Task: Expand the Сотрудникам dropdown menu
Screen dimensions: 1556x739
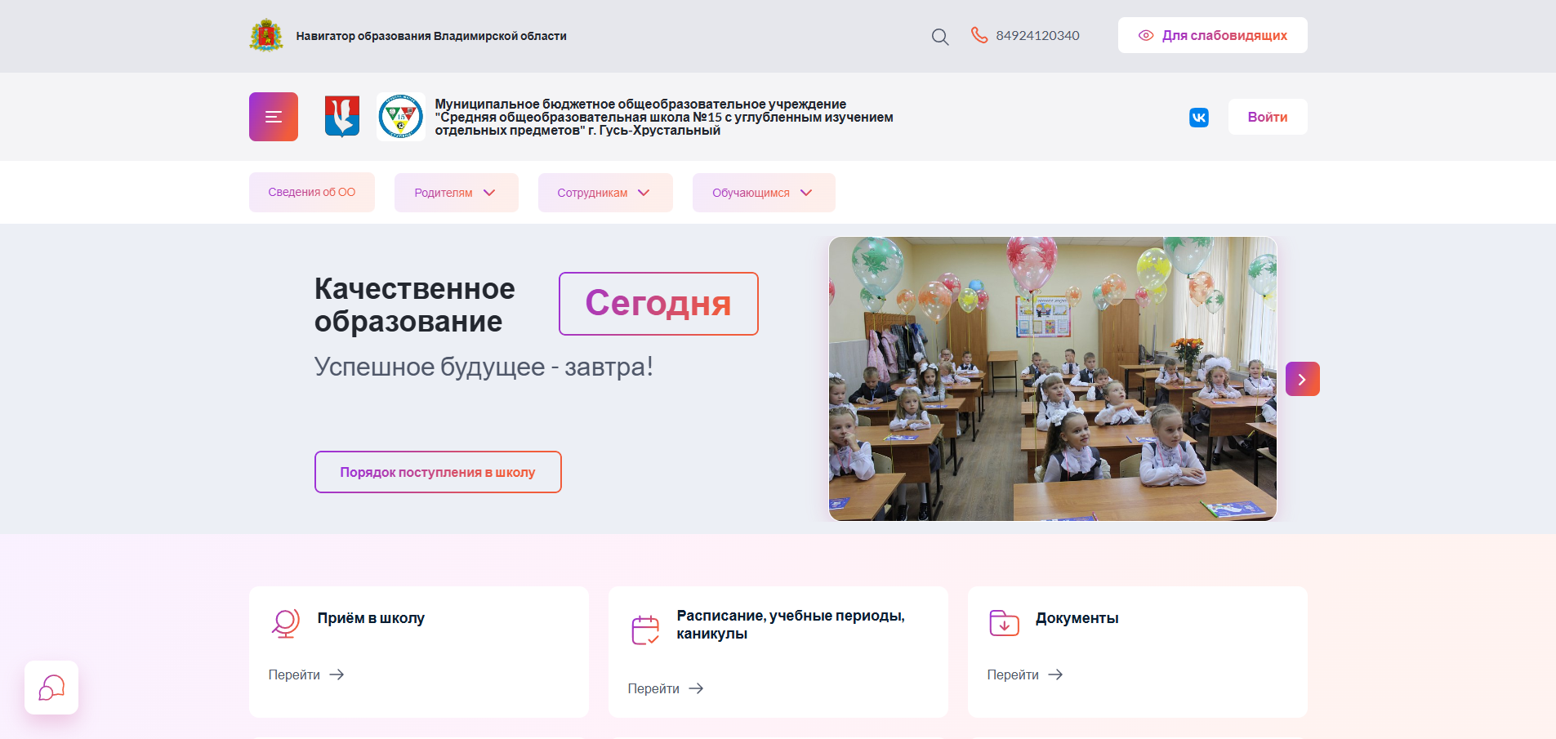Action: [x=604, y=193]
